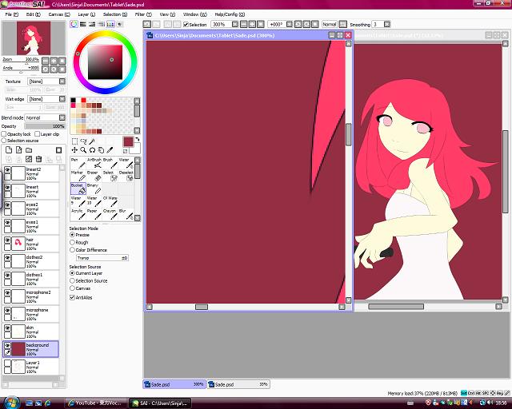Click the foreground color swatch
The image size is (512, 409).
(x=127, y=141)
